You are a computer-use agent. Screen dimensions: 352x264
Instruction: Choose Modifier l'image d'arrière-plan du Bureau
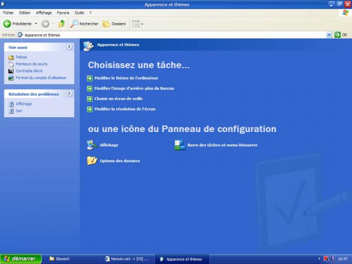[x=134, y=88]
